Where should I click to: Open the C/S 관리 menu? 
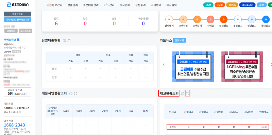[x=109, y=5]
